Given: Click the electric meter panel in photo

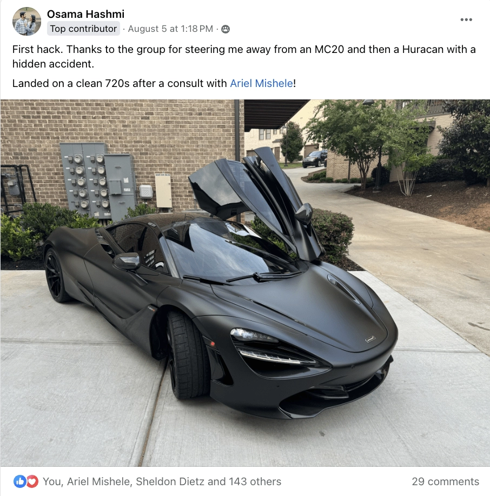Looking at the screenshot, I should [97, 181].
